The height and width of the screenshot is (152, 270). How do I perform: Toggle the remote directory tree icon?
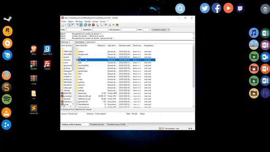77,25
